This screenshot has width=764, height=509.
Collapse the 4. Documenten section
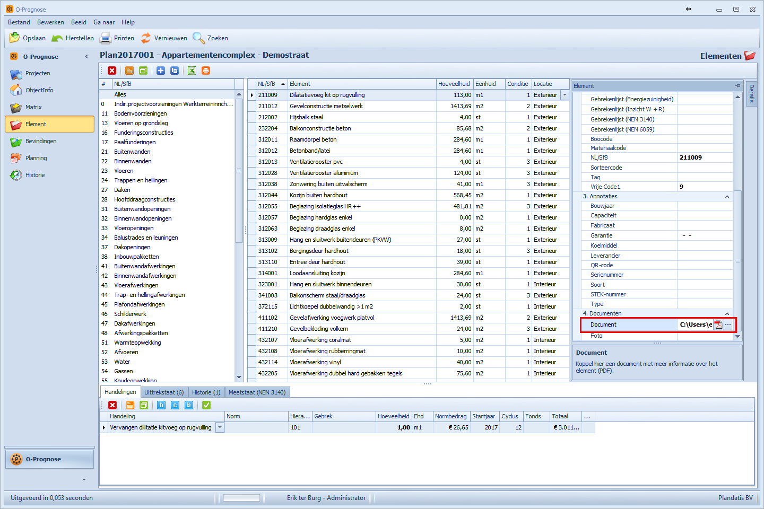point(727,313)
